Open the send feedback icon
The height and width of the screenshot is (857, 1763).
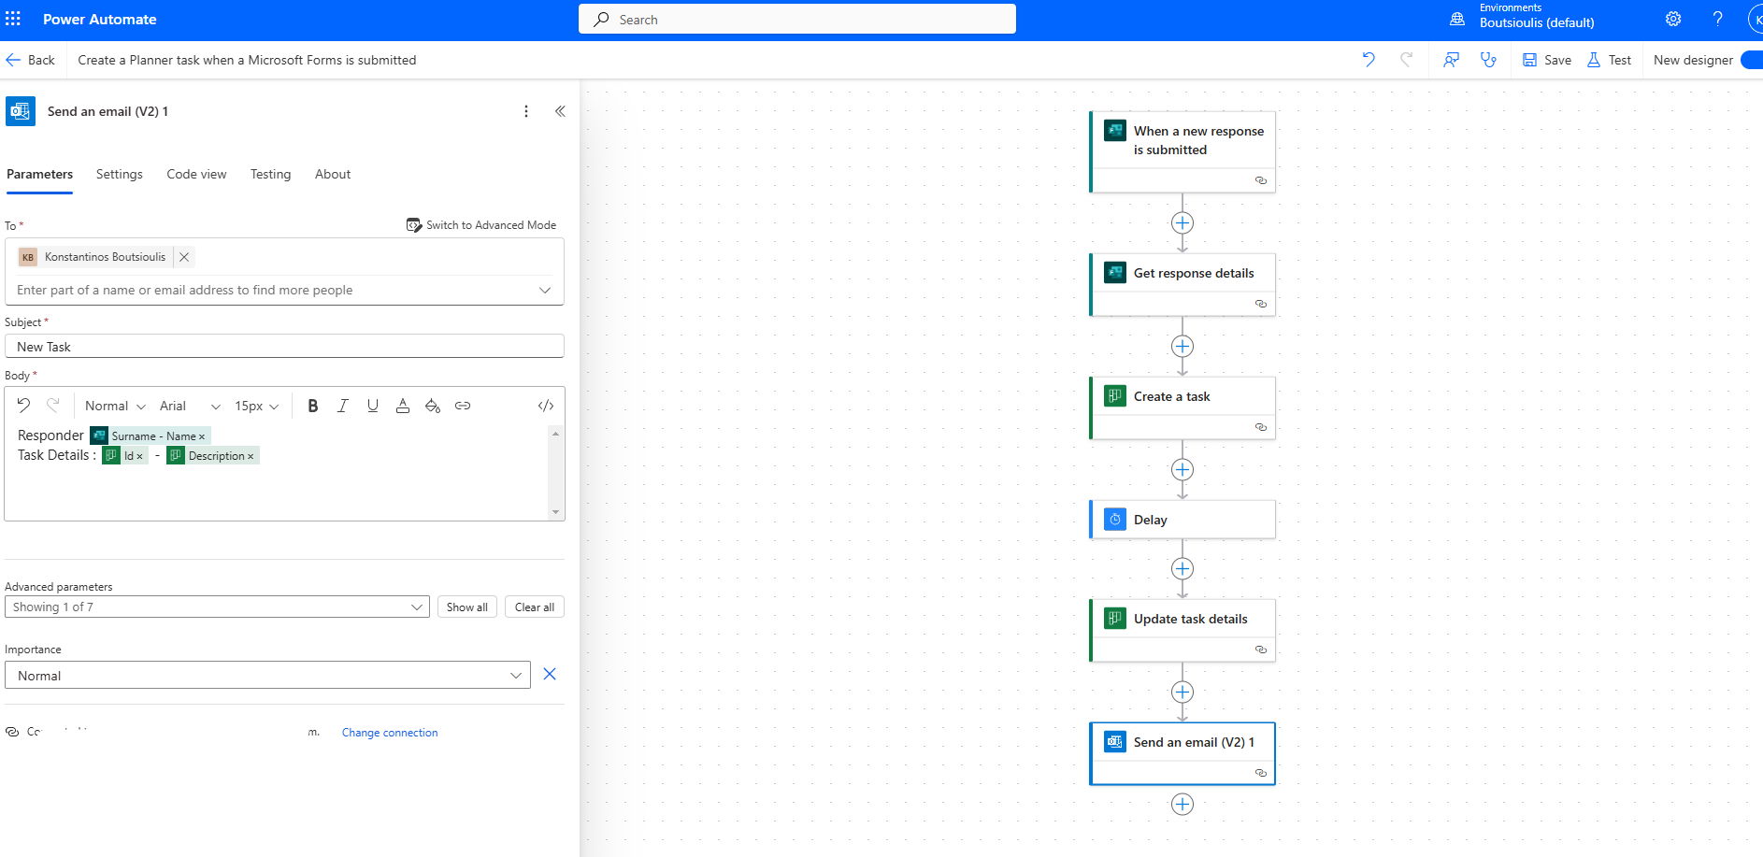[x=1451, y=60]
